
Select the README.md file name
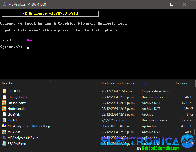pyautogui.click(x=17, y=144)
